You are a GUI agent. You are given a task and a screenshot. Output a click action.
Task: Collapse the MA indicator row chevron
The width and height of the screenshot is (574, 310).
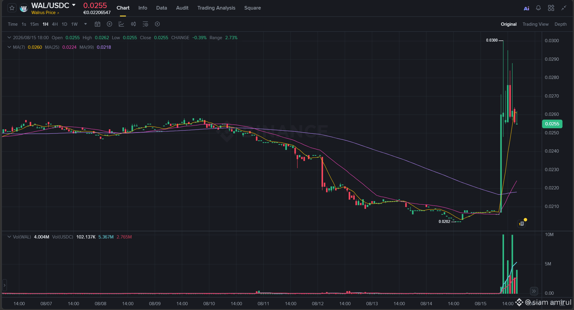(9, 47)
